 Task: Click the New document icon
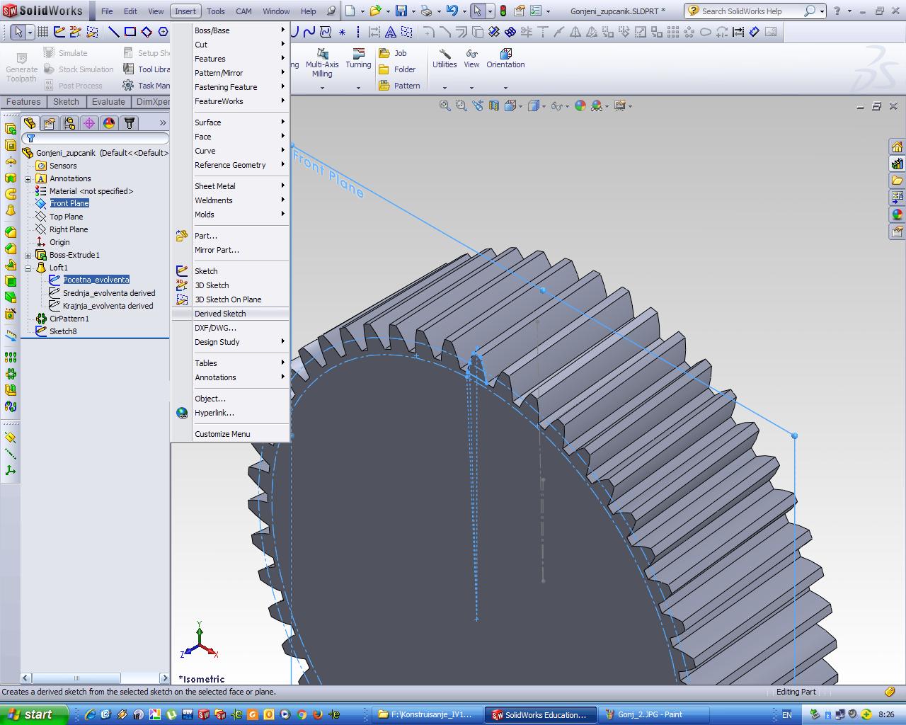click(350, 11)
